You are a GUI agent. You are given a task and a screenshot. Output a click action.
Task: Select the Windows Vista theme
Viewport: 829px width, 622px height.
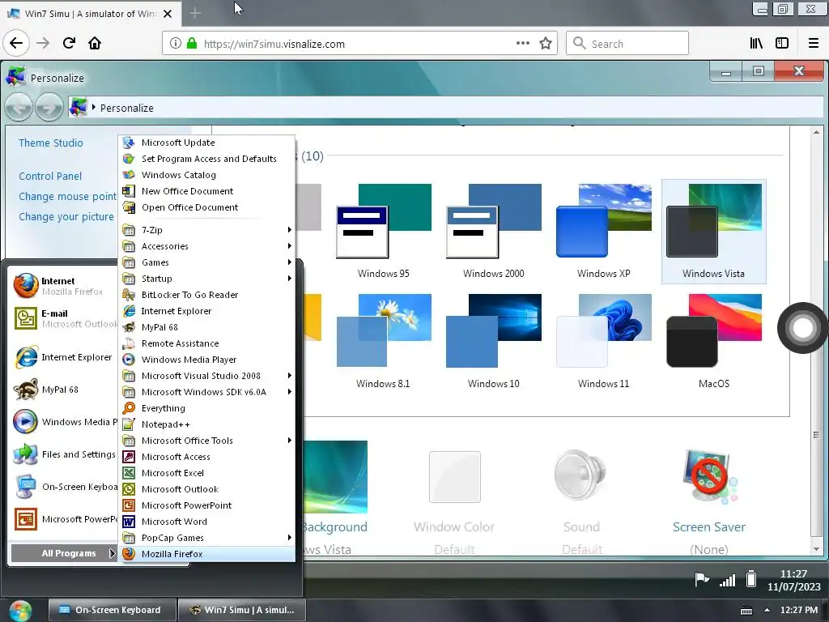tap(714, 232)
